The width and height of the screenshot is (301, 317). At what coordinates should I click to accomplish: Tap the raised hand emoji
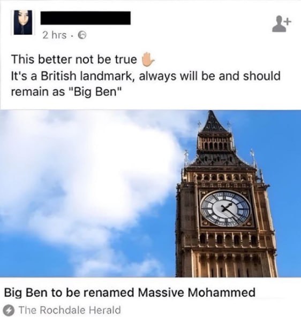click(x=148, y=59)
